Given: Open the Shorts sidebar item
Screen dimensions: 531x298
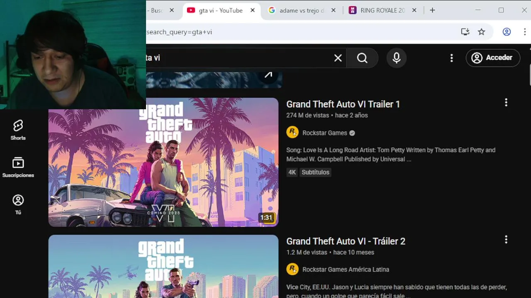Looking at the screenshot, I should pos(18,130).
